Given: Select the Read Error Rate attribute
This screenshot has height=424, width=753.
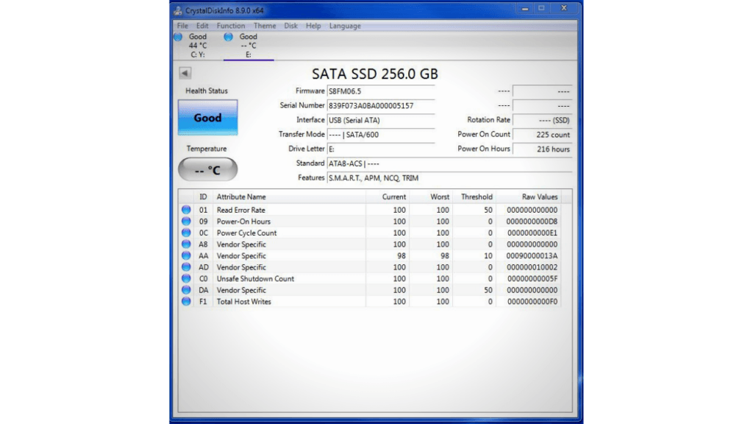Looking at the screenshot, I should [x=240, y=210].
